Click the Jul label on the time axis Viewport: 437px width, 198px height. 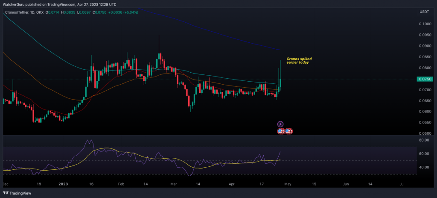(402, 184)
